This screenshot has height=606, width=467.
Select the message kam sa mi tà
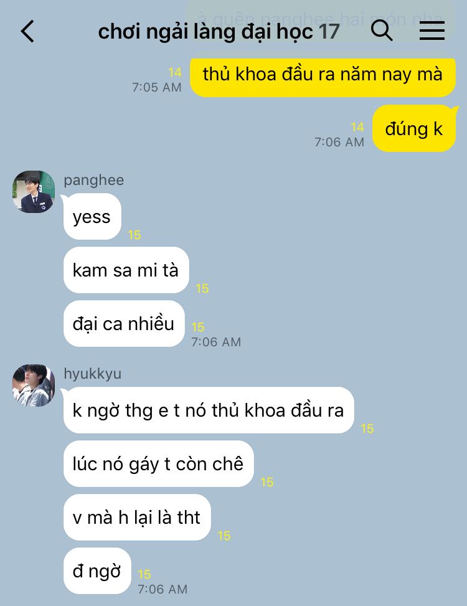126,270
